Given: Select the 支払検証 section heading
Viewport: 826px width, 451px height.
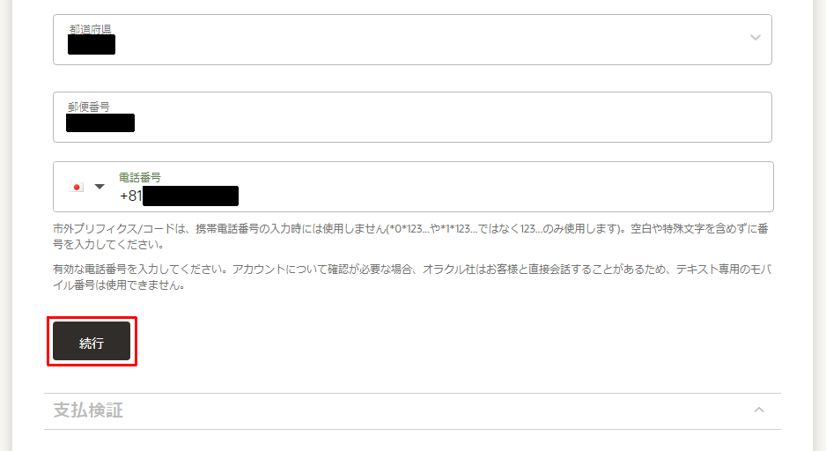Looking at the screenshot, I should (88, 410).
